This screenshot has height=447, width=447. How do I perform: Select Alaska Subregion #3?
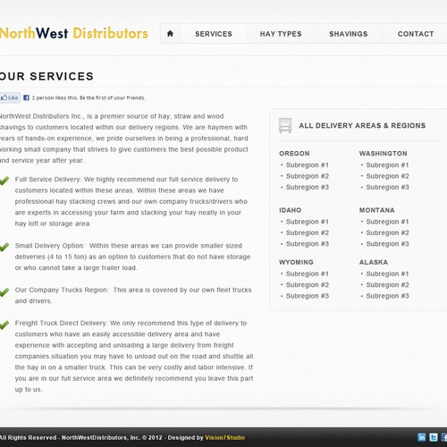[387, 296]
